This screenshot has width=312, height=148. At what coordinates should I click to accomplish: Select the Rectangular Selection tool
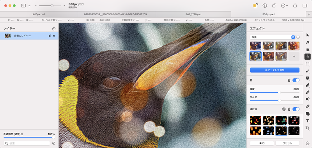coord(307,64)
